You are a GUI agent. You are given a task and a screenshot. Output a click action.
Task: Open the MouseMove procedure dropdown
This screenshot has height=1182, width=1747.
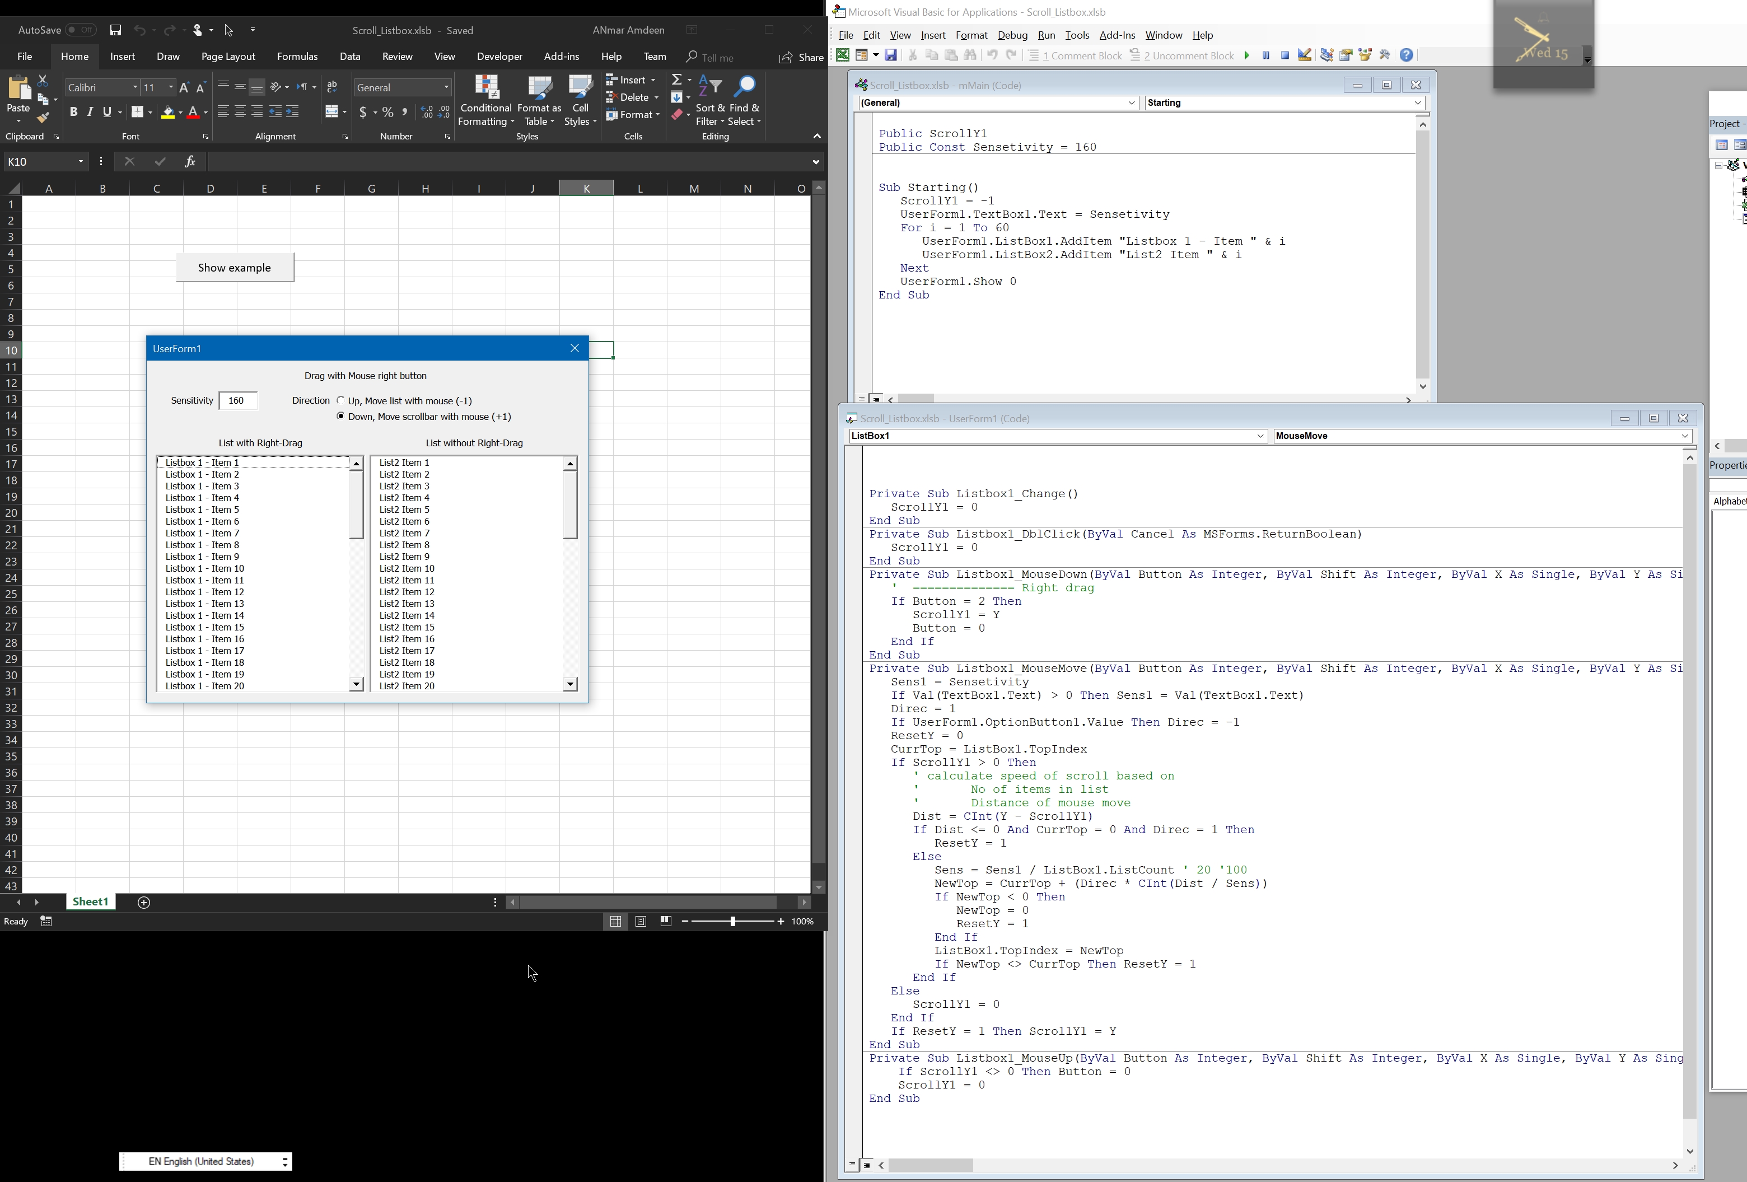(x=1685, y=436)
